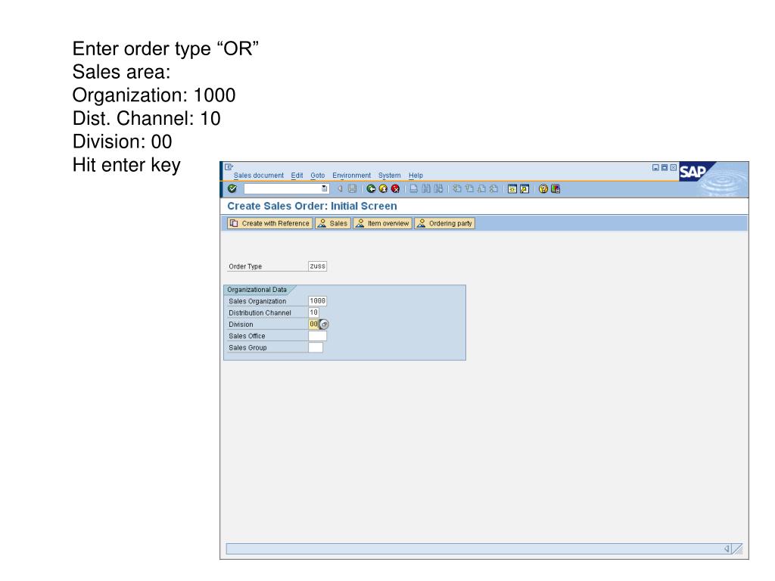Image resolution: width=775 pixels, height=581 pixels.
Task: Click the yellow Help question mark icon
Action: pyautogui.click(x=543, y=188)
